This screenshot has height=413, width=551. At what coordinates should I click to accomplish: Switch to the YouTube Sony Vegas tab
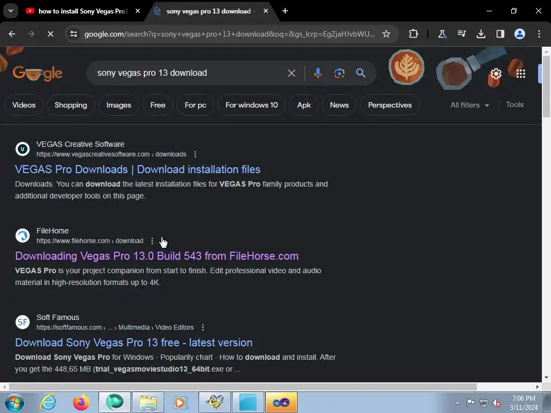coord(82,11)
